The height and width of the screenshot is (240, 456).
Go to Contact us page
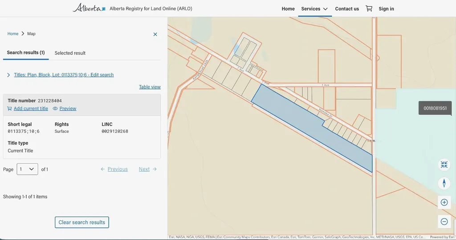[x=347, y=9]
